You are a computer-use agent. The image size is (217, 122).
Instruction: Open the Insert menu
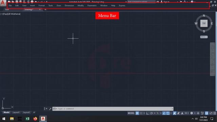click(33, 5)
